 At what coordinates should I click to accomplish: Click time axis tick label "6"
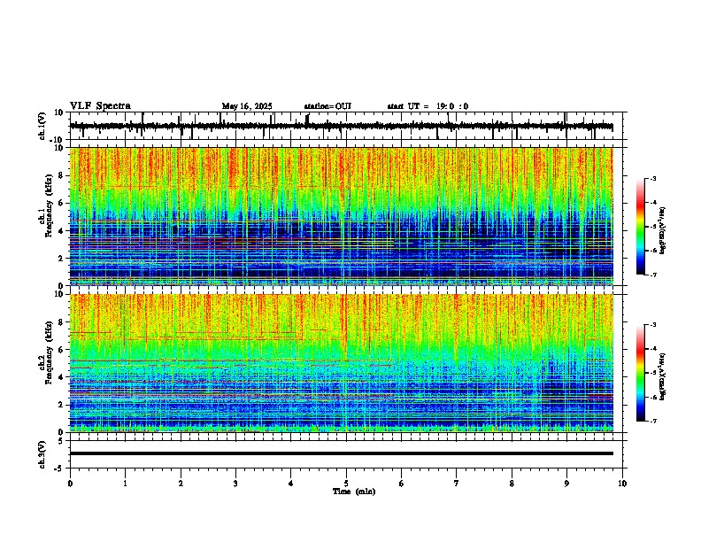click(402, 484)
